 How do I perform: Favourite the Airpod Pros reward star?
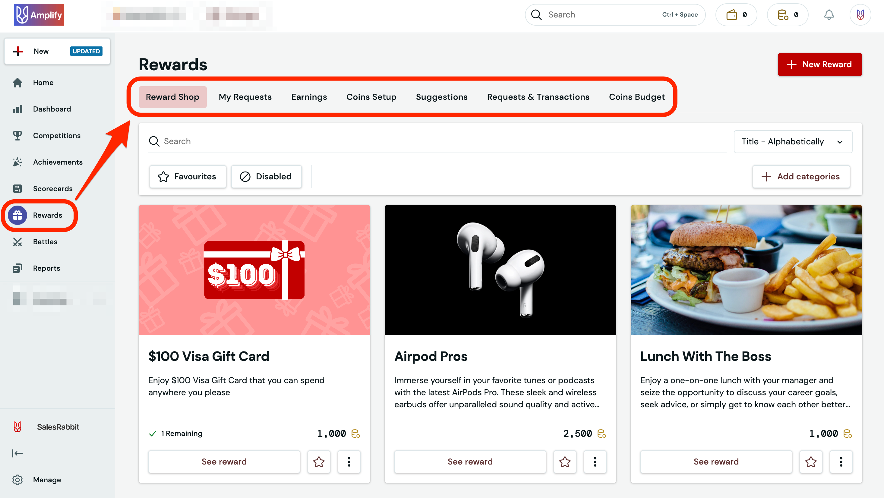pos(565,462)
